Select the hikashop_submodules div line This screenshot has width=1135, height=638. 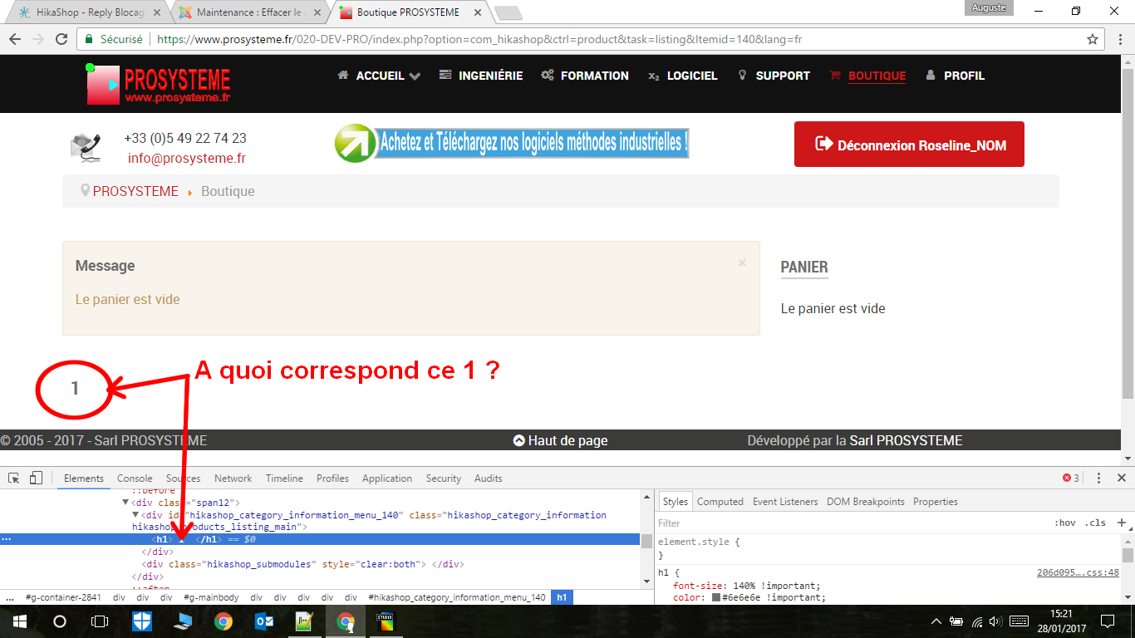[302, 564]
